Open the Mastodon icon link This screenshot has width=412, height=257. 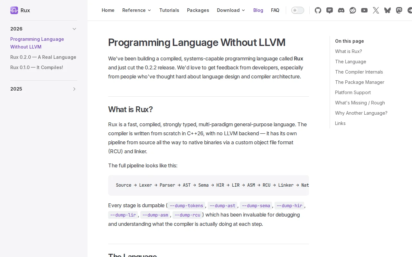(399, 10)
